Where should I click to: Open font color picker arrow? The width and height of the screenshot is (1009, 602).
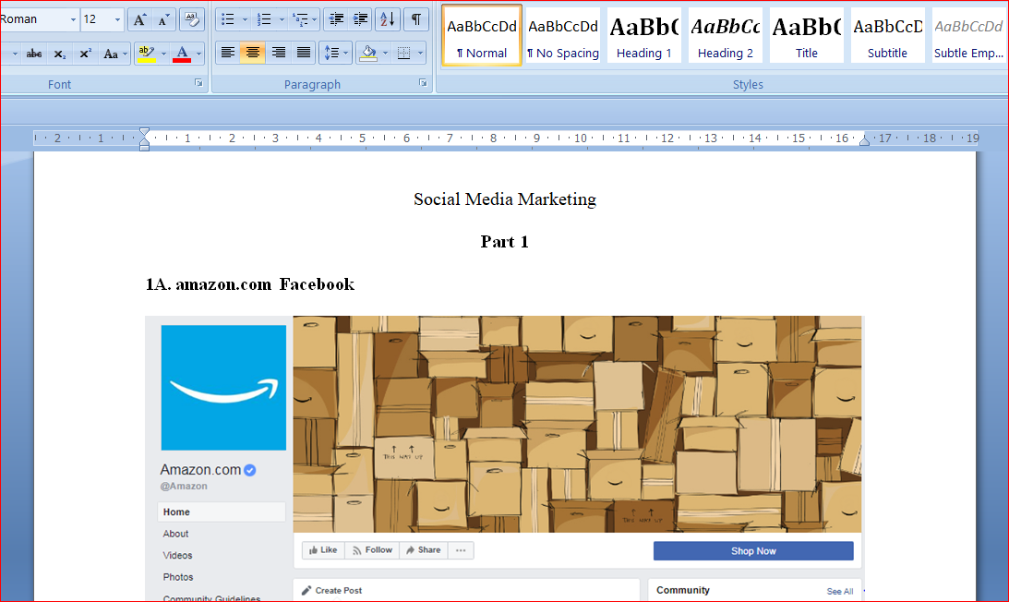click(x=198, y=54)
